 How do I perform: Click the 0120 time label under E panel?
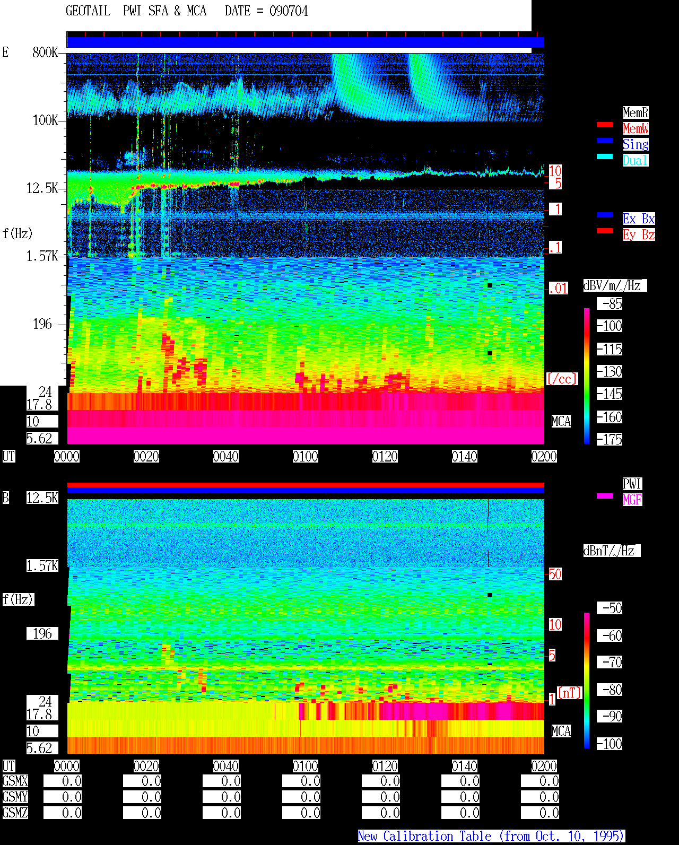pos(385,456)
